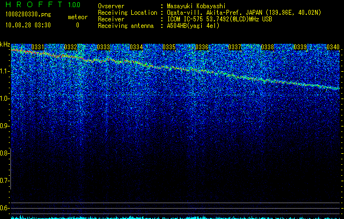Click version number 1.0.0

tap(74, 5)
